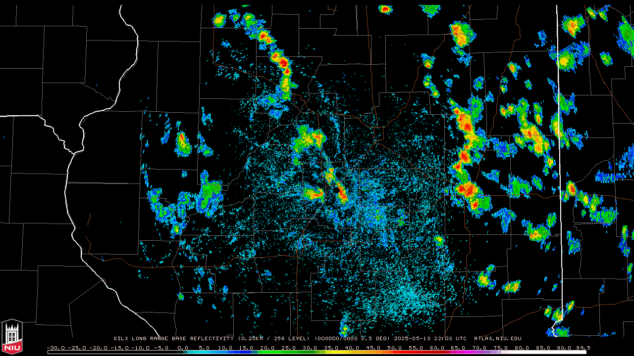
Task: Click the 70.0 scale label
Action: [479, 348]
